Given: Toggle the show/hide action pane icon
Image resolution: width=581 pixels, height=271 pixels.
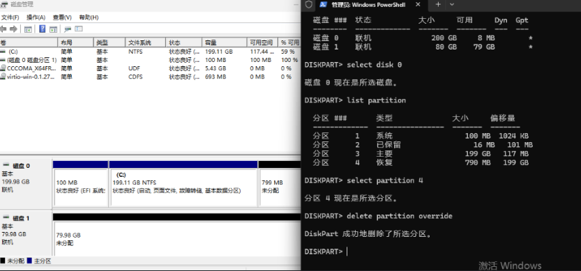Looking at the screenshot, I should click(x=53, y=29).
